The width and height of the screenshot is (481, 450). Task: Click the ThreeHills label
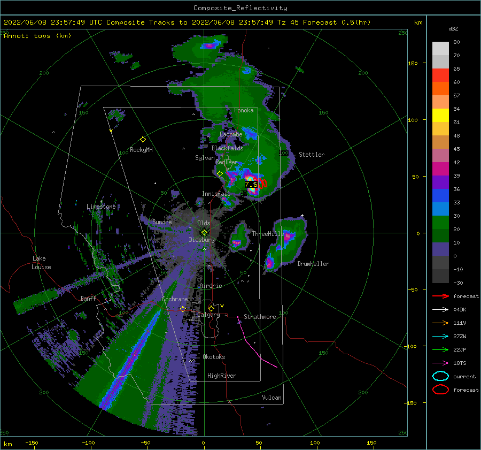(268, 234)
